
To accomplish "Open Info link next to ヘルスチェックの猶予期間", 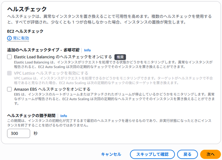I will 63,116.
